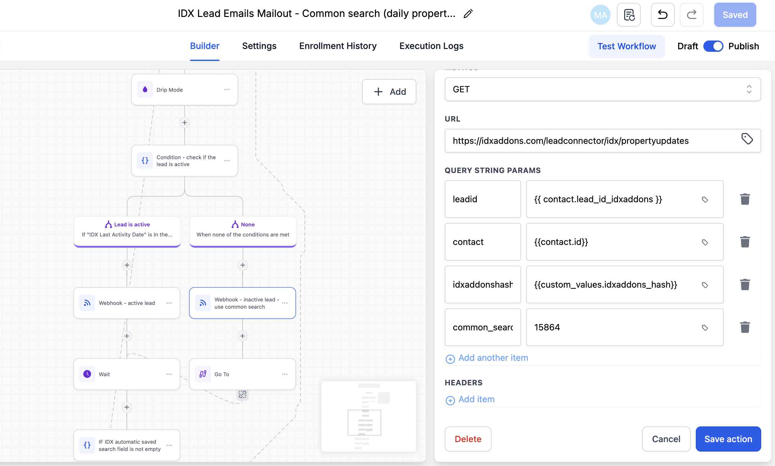Delete the leadid query param
This screenshot has width=775, height=466.
click(745, 199)
